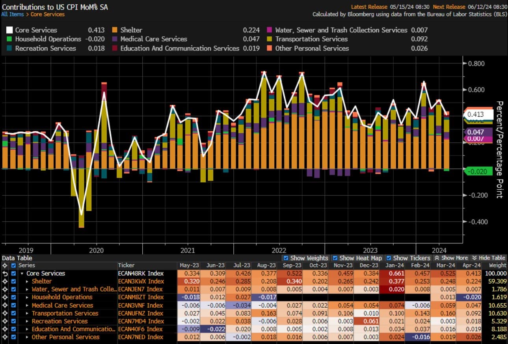Viewport: 508px width, 344px height.
Task: Click the Hide Table button
Action: pos(488,258)
